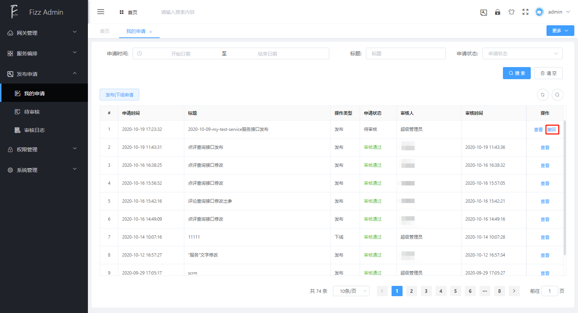Click the 待审核 status in row 1

(x=370, y=129)
